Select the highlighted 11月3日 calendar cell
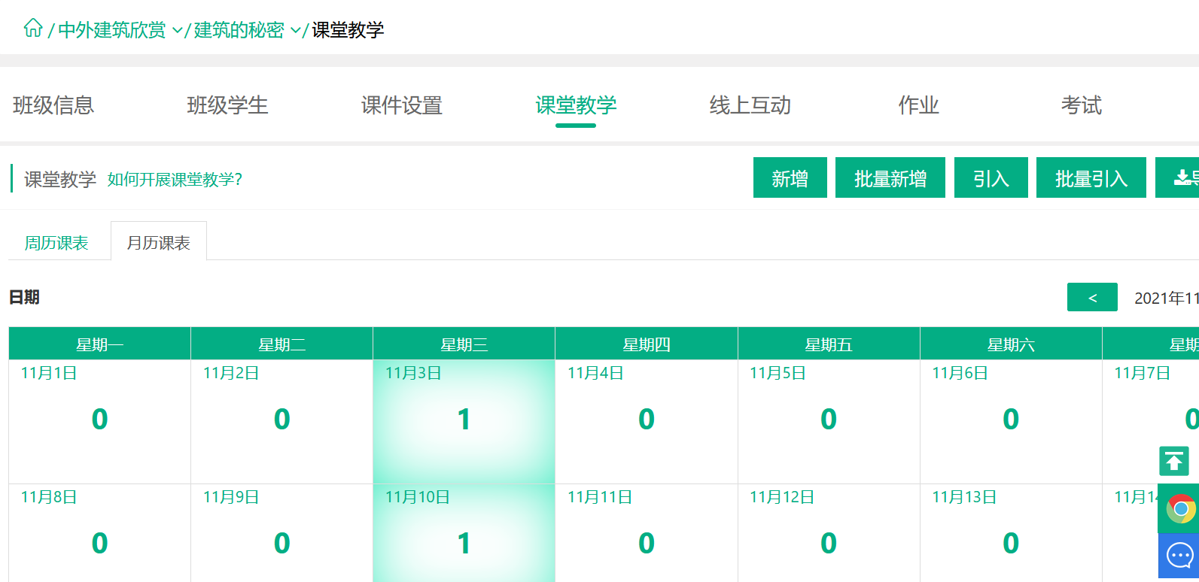1199x582 pixels. pyautogui.click(x=464, y=420)
